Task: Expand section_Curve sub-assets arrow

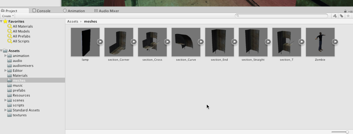Action: tap(201, 42)
